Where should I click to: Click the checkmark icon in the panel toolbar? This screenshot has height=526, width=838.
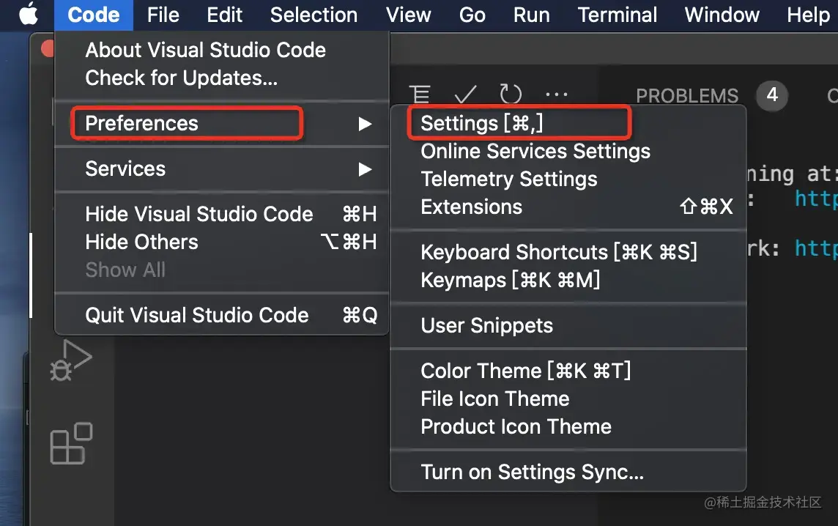point(465,95)
